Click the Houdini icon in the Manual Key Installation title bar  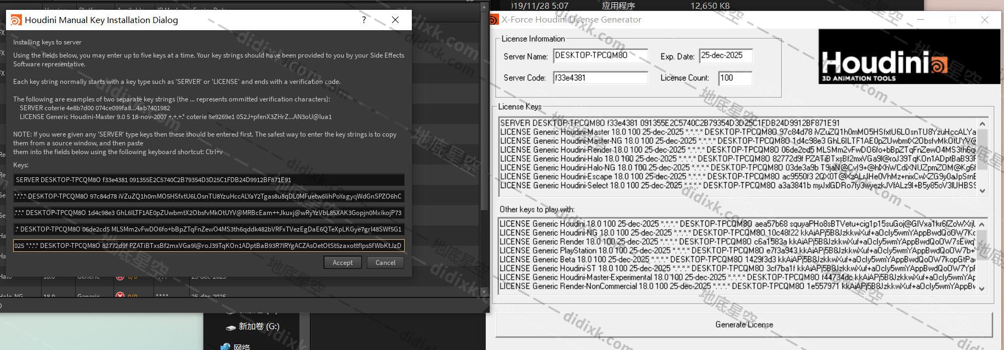[x=16, y=20]
